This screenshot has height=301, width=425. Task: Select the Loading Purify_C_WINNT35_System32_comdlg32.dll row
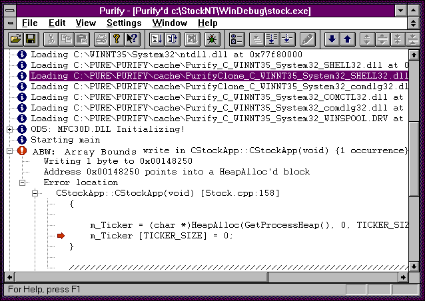tap(217, 108)
